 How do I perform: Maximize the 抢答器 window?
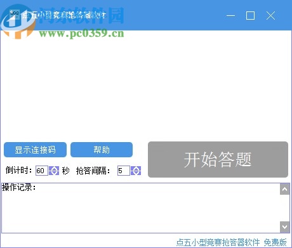click(250, 16)
